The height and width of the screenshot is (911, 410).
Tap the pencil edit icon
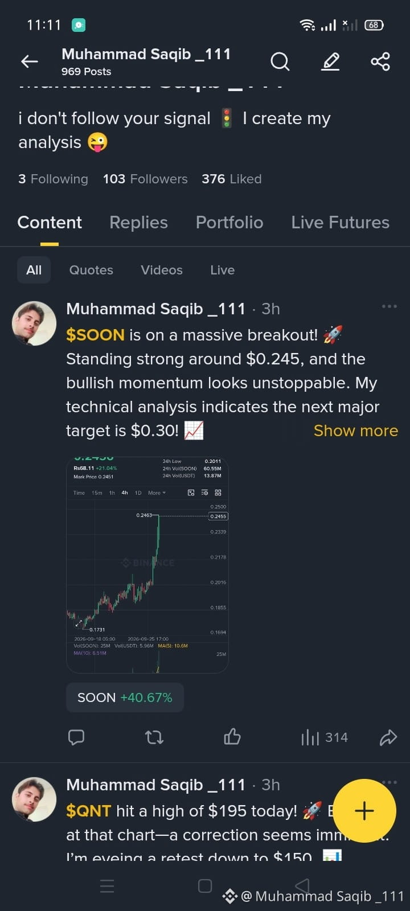pyautogui.click(x=330, y=61)
